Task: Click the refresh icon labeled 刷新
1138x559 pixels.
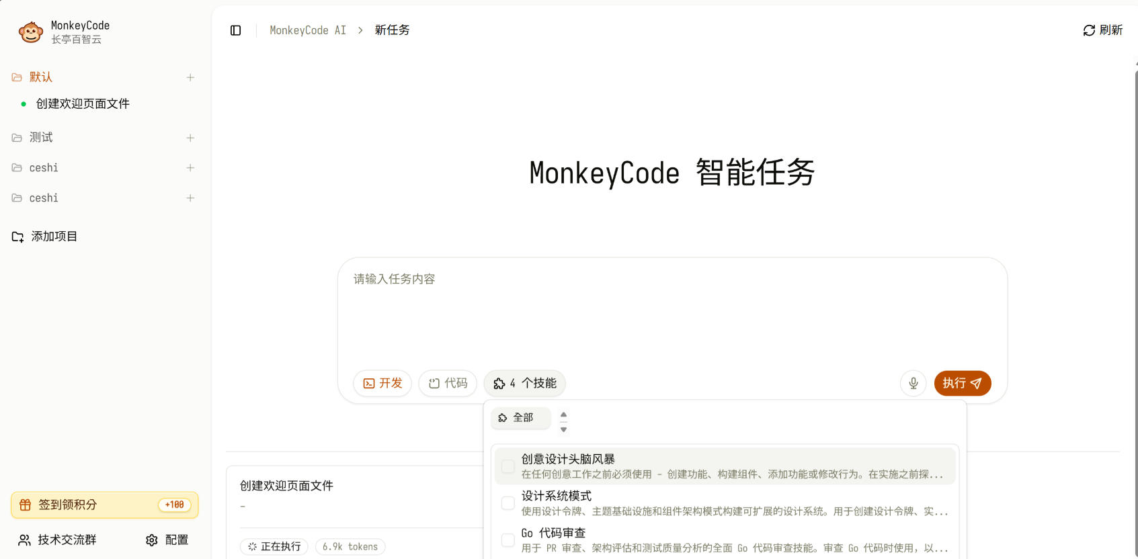Action: (1089, 30)
